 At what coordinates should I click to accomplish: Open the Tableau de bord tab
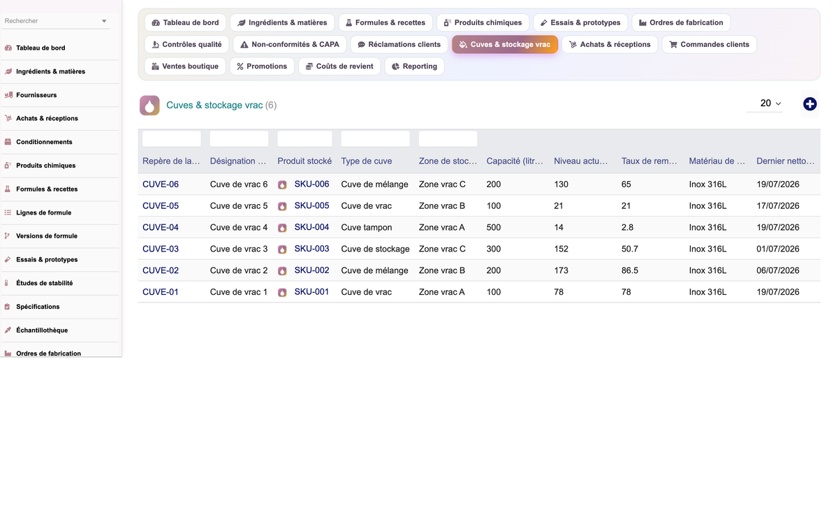(x=185, y=22)
